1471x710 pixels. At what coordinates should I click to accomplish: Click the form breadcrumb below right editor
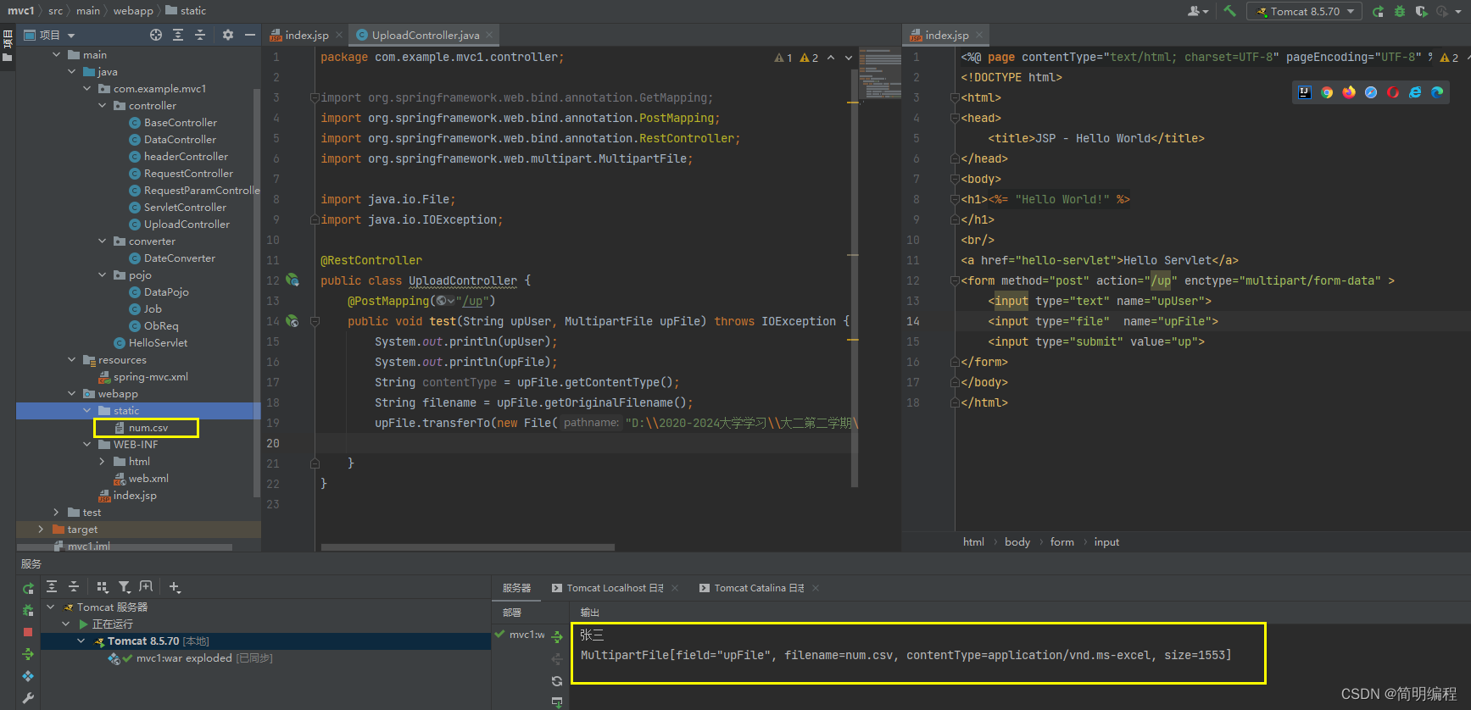pyautogui.click(x=1061, y=542)
